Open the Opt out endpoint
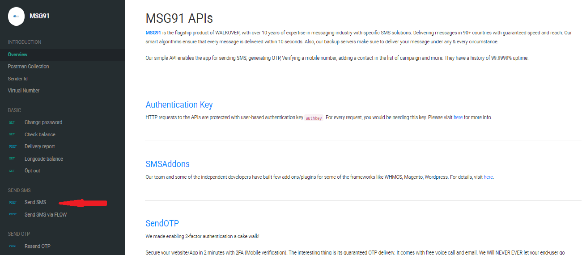This screenshot has width=582, height=255. click(32, 171)
